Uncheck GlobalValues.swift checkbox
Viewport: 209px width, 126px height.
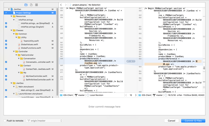tap(6, 44)
